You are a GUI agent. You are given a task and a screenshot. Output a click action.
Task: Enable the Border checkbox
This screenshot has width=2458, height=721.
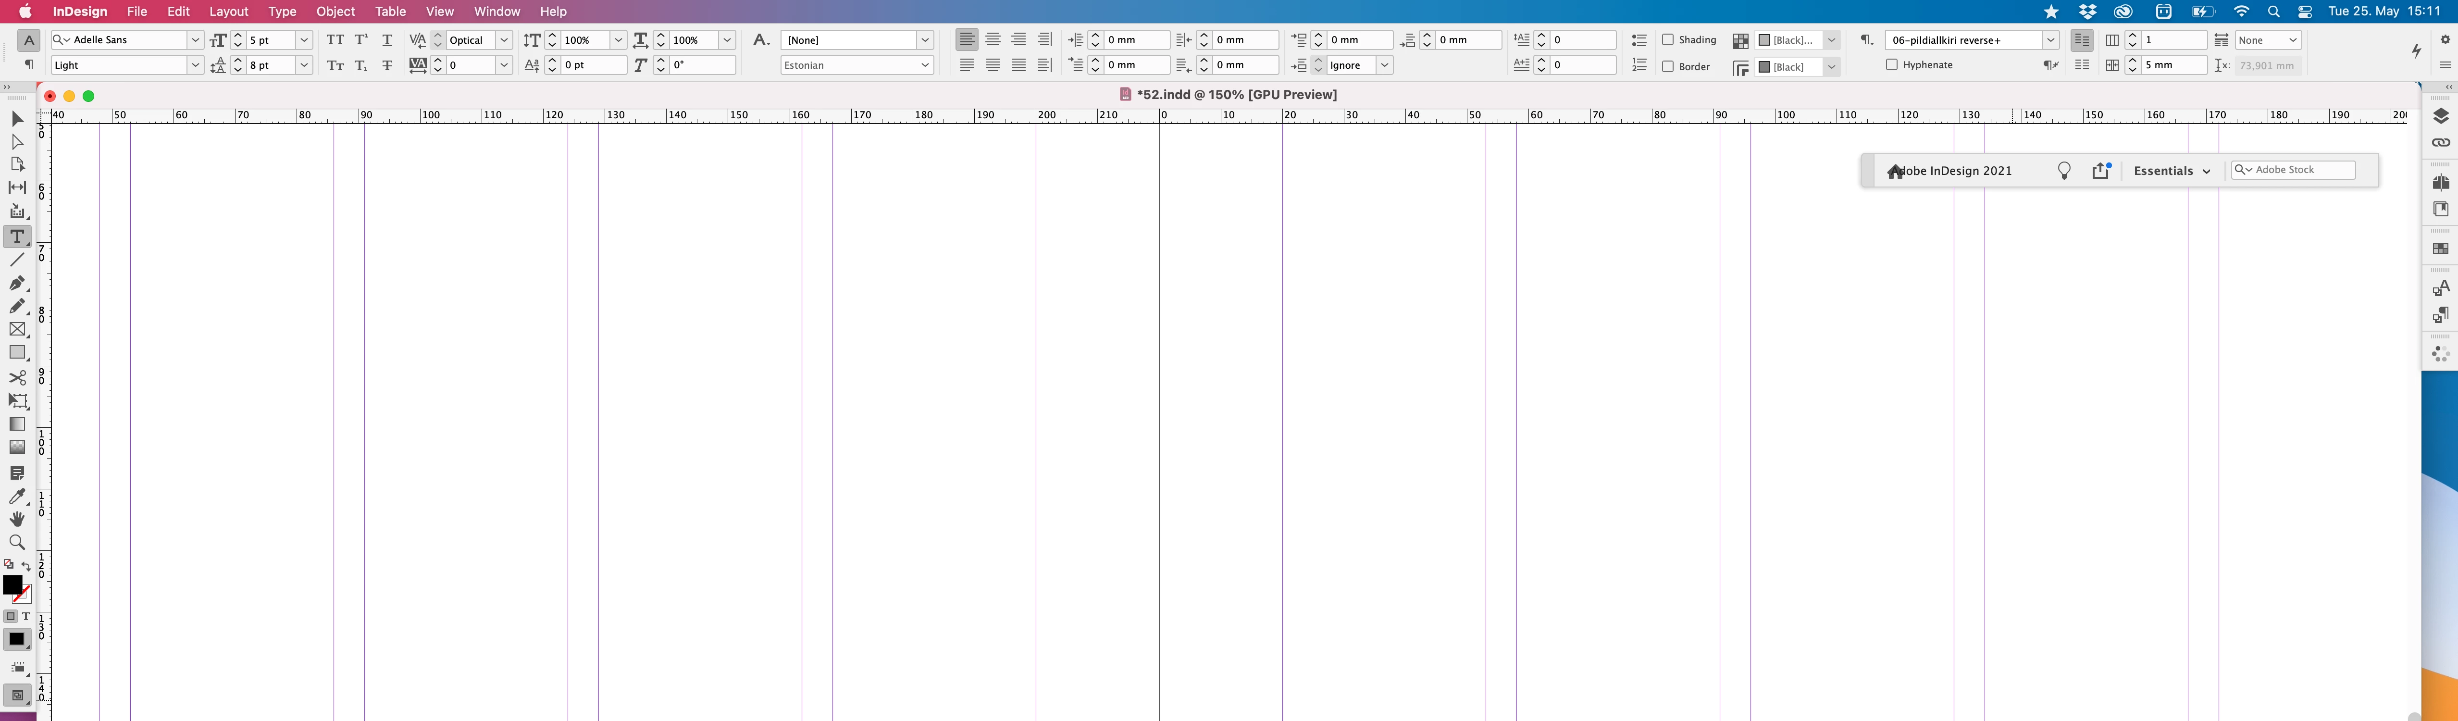(x=1668, y=67)
